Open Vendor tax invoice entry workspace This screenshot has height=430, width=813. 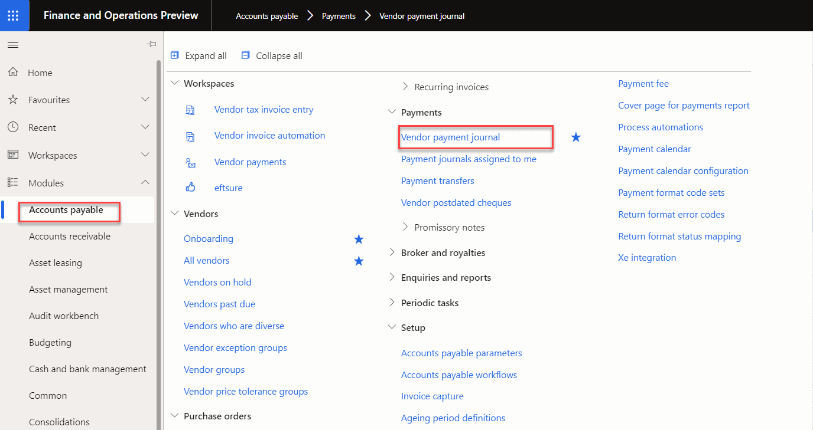[264, 110]
